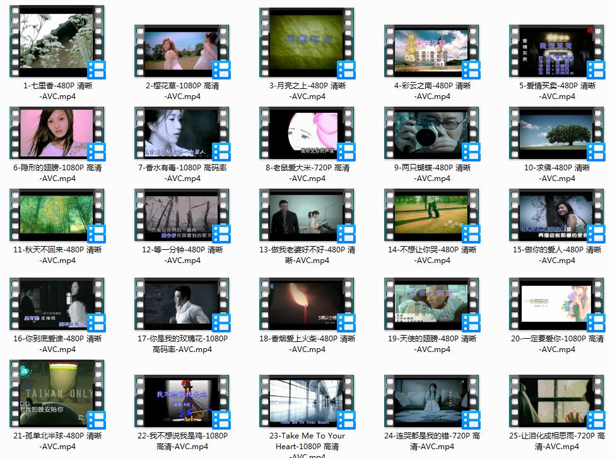Click the filename "22-我不想说我是鸡-1080P 高清-AVC.mp4"
This screenshot has height=458, width=615.
(x=182, y=441)
